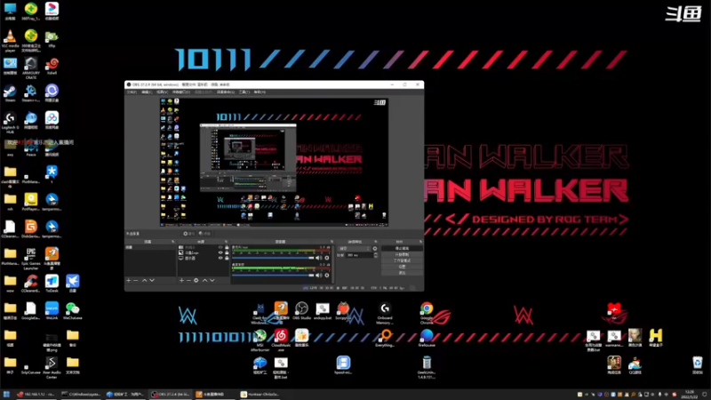Pop out the Audio Mixer dock panel
Image resolution: width=711 pixels, height=400 pixels.
point(332,242)
